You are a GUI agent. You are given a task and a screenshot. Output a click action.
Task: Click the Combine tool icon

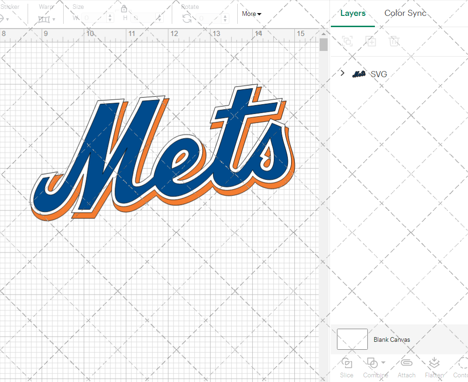click(x=373, y=363)
